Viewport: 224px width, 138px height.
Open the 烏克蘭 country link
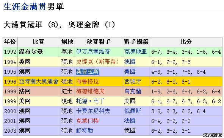[x=133, y=91]
